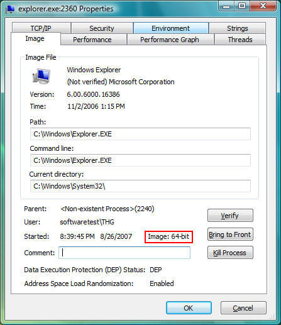Click the Command line text box

tap(140, 160)
